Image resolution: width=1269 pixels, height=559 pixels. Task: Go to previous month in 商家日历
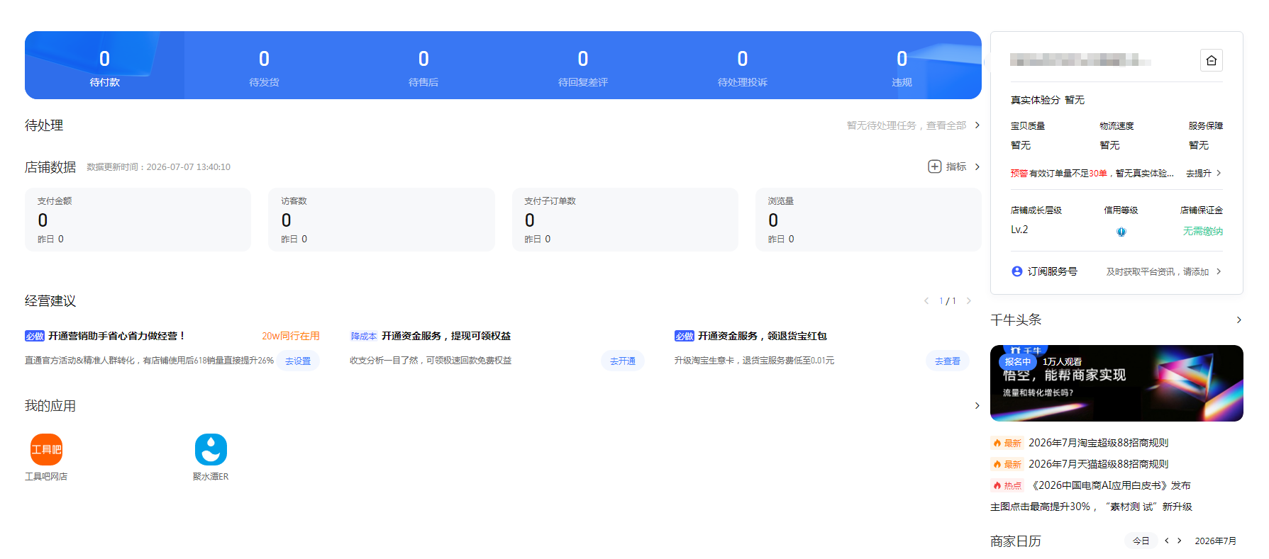1166,541
